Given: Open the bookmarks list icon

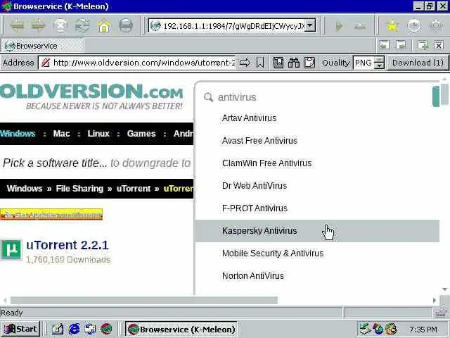Looking at the screenshot, I should tap(278, 63).
